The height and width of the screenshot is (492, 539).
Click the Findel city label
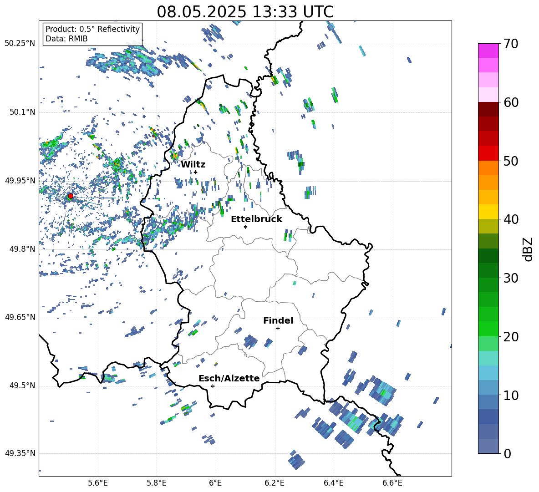point(278,320)
